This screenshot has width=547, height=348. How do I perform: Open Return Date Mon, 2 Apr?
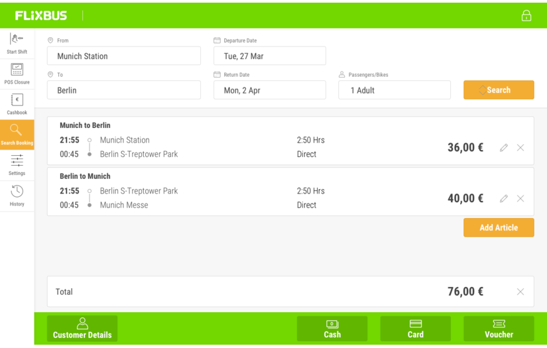[x=270, y=90]
